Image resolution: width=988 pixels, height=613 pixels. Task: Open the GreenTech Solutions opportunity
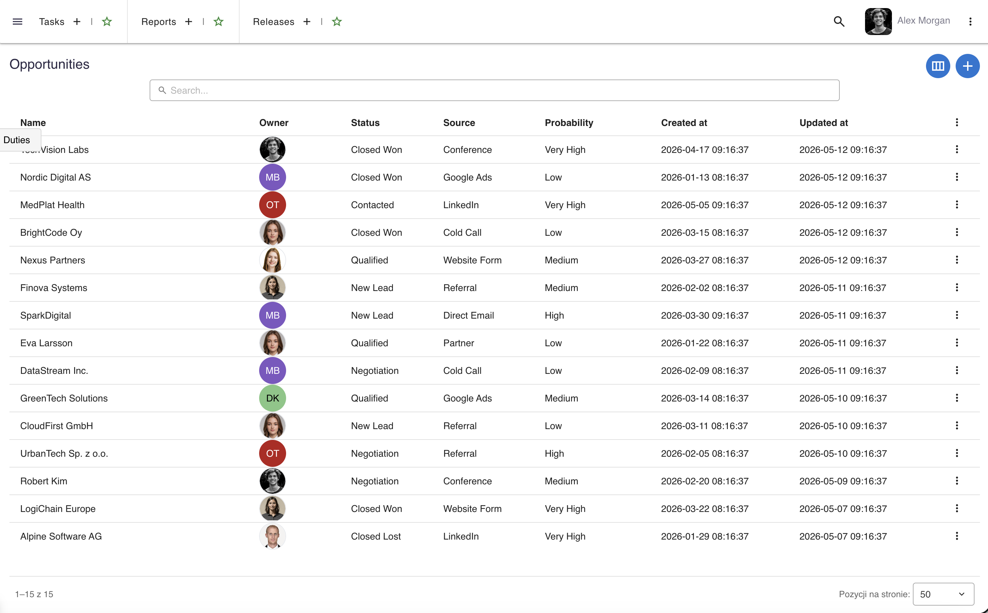pos(64,398)
